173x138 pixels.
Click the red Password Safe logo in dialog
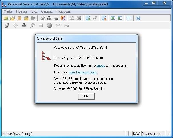pos(46,55)
